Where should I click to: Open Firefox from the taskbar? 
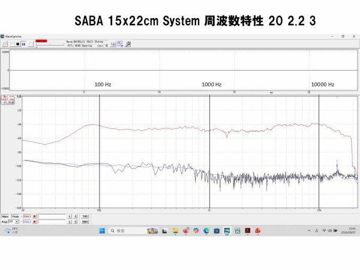[x=186, y=231]
